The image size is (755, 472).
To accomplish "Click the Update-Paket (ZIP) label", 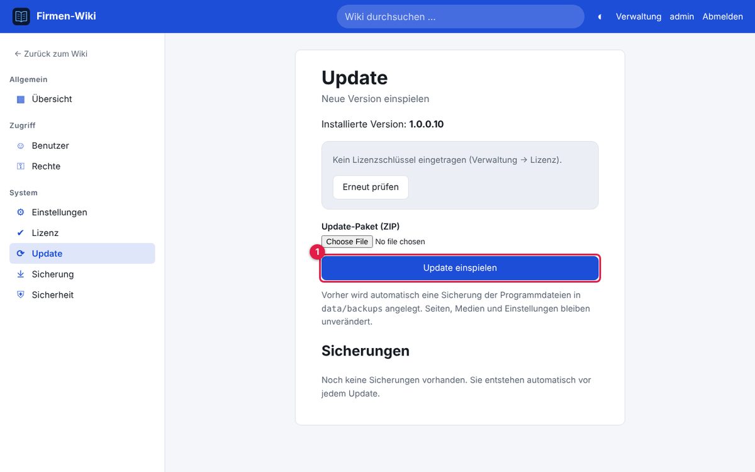I will click(x=361, y=227).
